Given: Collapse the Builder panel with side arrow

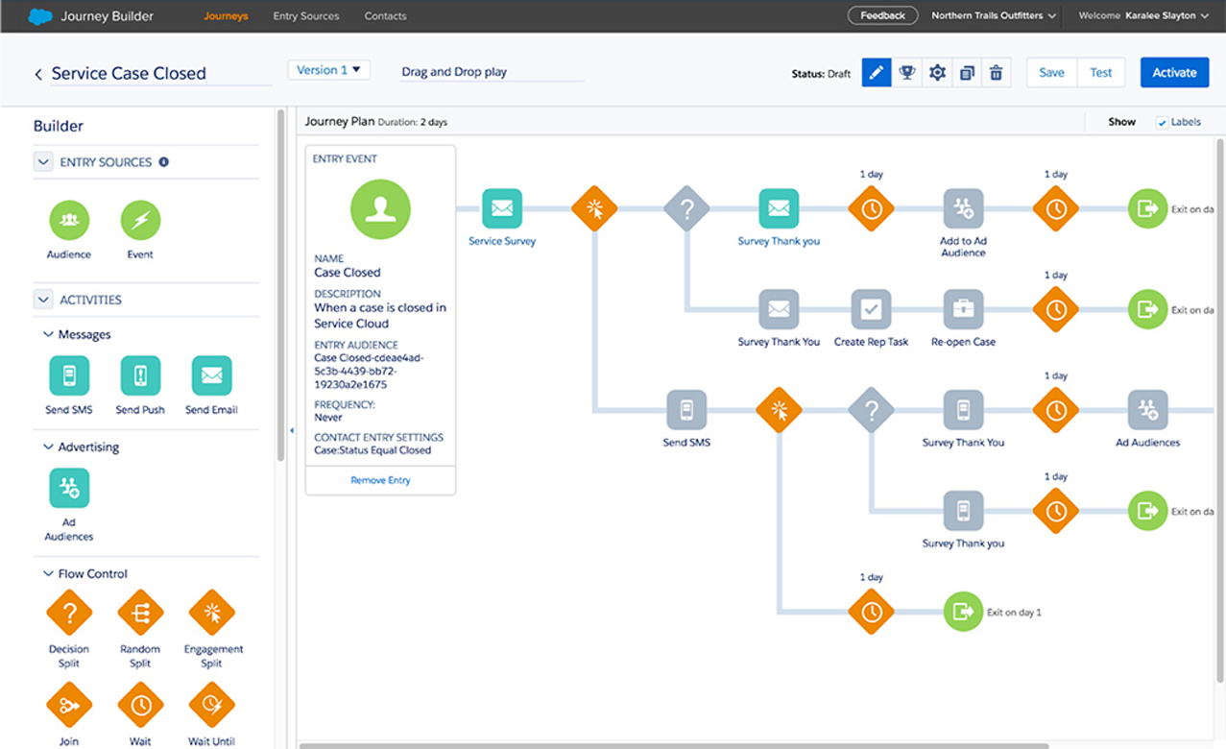Looking at the screenshot, I should click(292, 431).
